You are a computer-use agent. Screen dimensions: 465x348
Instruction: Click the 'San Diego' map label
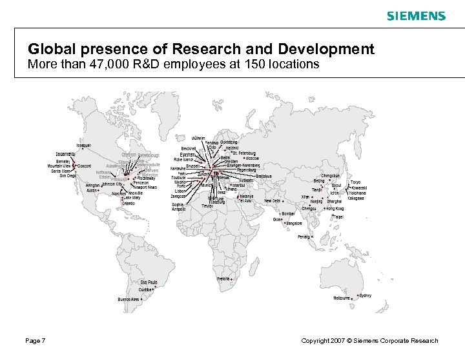point(68,176)
